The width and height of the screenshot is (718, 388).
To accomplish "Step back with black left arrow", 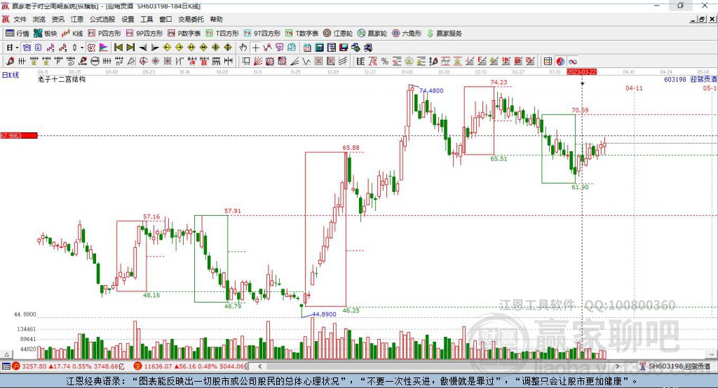I will coord(143,48).
